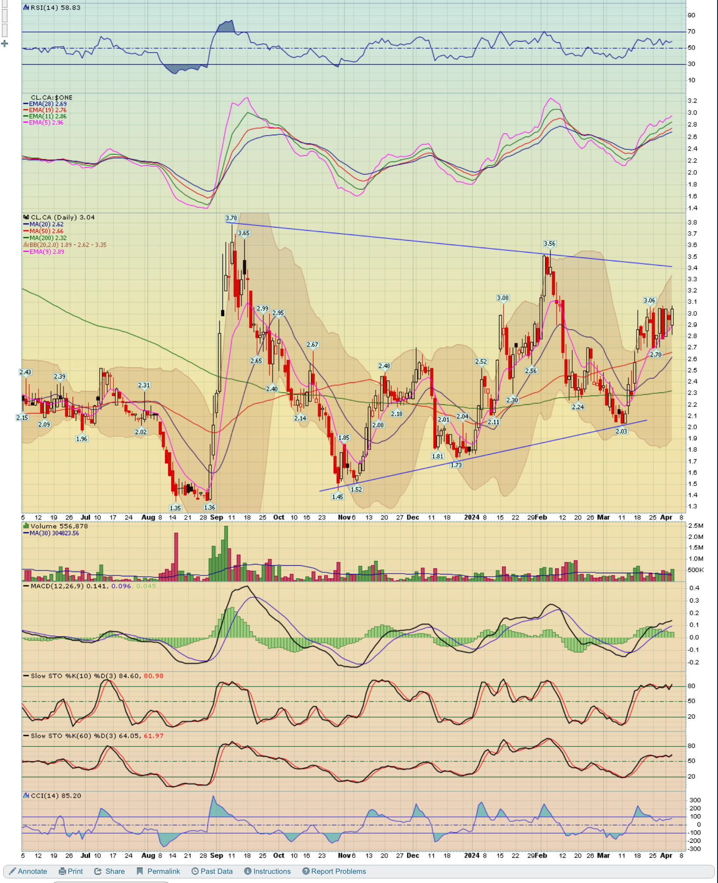Viewport: 718px width, 883px height.
Task: Click the CCI(14) indicator icon
Action: coord(26,795)
